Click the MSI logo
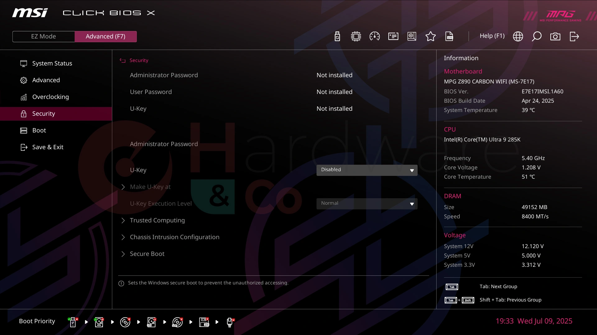Viewport: 597px width, 335px height. [x=30, y=13]
